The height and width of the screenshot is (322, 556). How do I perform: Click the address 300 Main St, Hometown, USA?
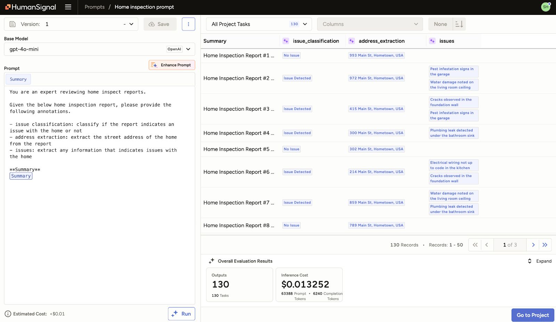tap(376, 133)
